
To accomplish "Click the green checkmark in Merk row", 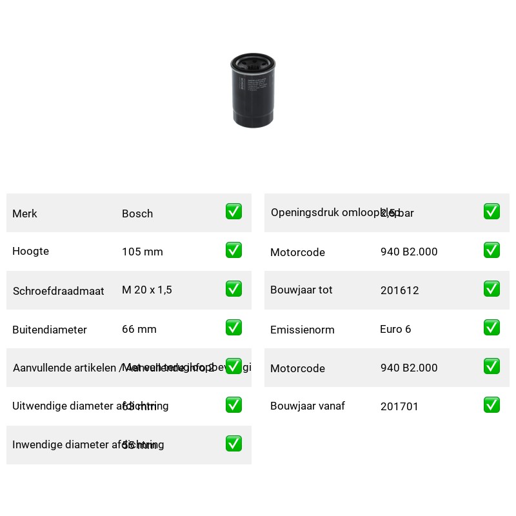I will pyautogui.click(x=233, y=212).
